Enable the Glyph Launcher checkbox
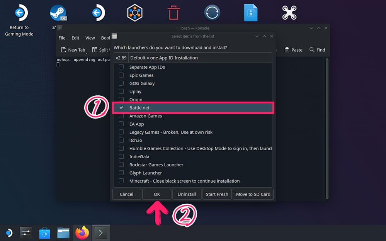Screen dimensions: 386x241 pyautogui.click(x=121, y=173)
